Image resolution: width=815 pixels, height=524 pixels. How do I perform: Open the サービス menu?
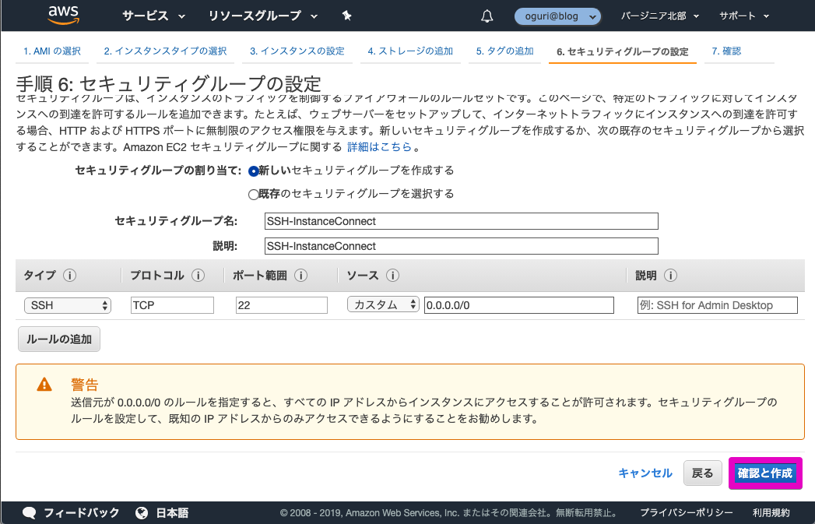144,15
